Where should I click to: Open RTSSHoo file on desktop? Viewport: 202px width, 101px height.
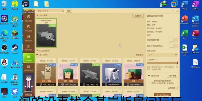pyautogui.click(x=195, y=64)
